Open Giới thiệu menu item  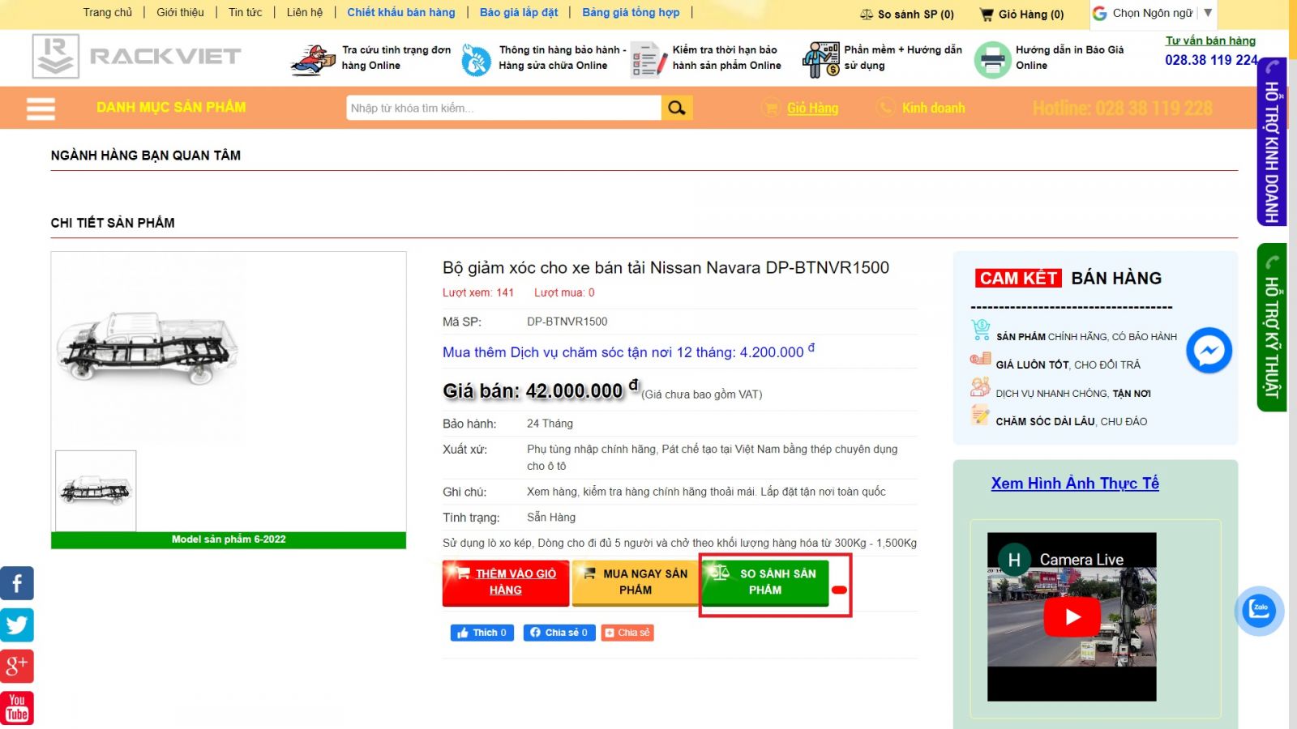tap(180, 12)
